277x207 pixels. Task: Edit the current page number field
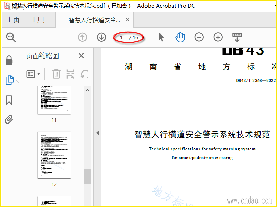tap(121, 38)
